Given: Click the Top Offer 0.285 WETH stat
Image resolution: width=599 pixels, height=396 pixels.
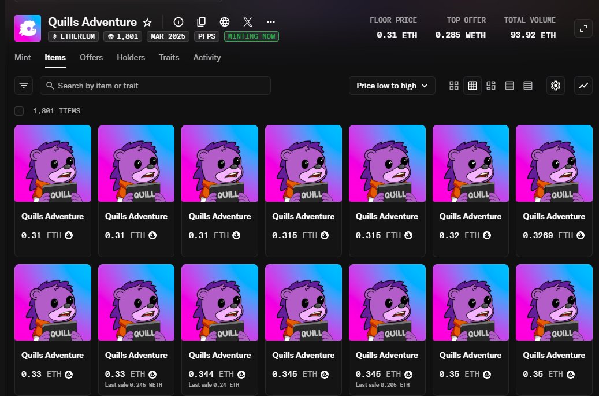Looking at the screenshot, I should pyautogui.click(x=461, y=28).
